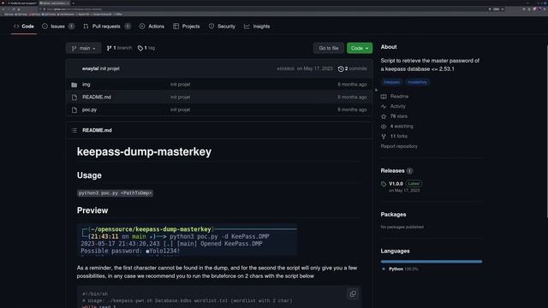Click the Actions play icon

[x=142, y=27]
